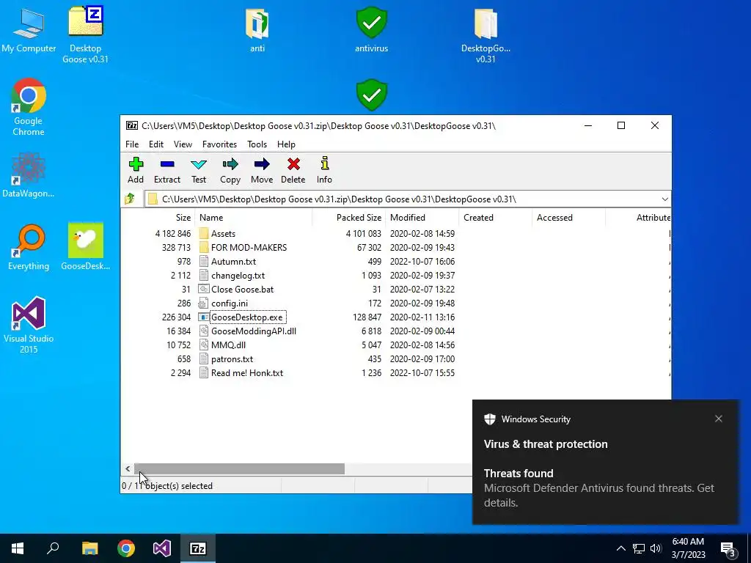The height and width of the screenshot is (563, 751).
Task: Select DataWagon desktop shortcut
Action: 29,174
